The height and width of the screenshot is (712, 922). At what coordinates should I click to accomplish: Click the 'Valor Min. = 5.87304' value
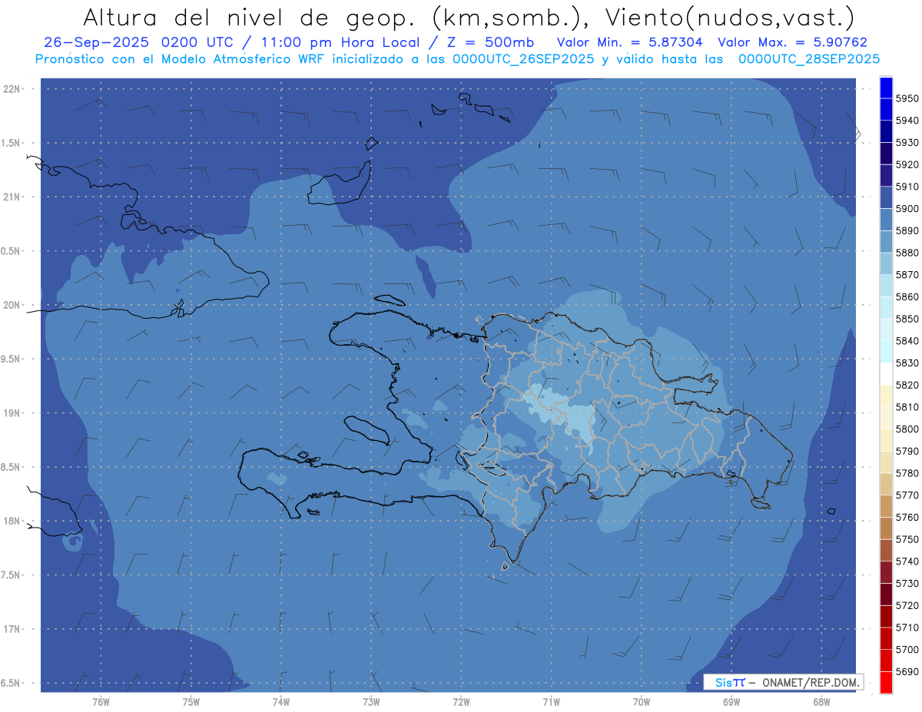[630, 42]
